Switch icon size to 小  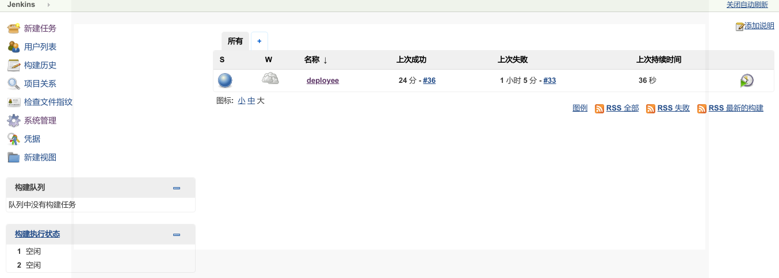[x=241, y=101]
